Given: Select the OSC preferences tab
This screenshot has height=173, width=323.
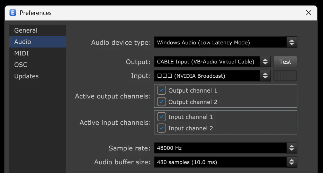Looking at the screenshot, I should point(37,64).
